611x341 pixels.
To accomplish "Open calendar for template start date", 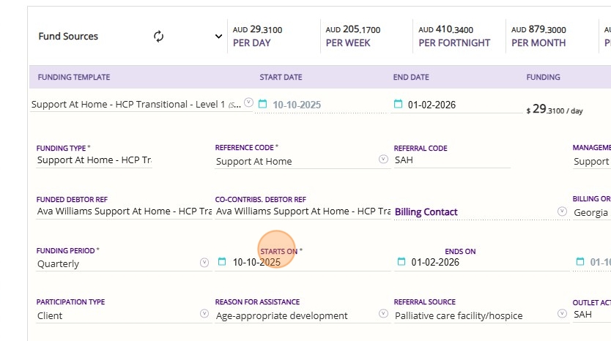I will pyautogui.click(x=263, y=104).
